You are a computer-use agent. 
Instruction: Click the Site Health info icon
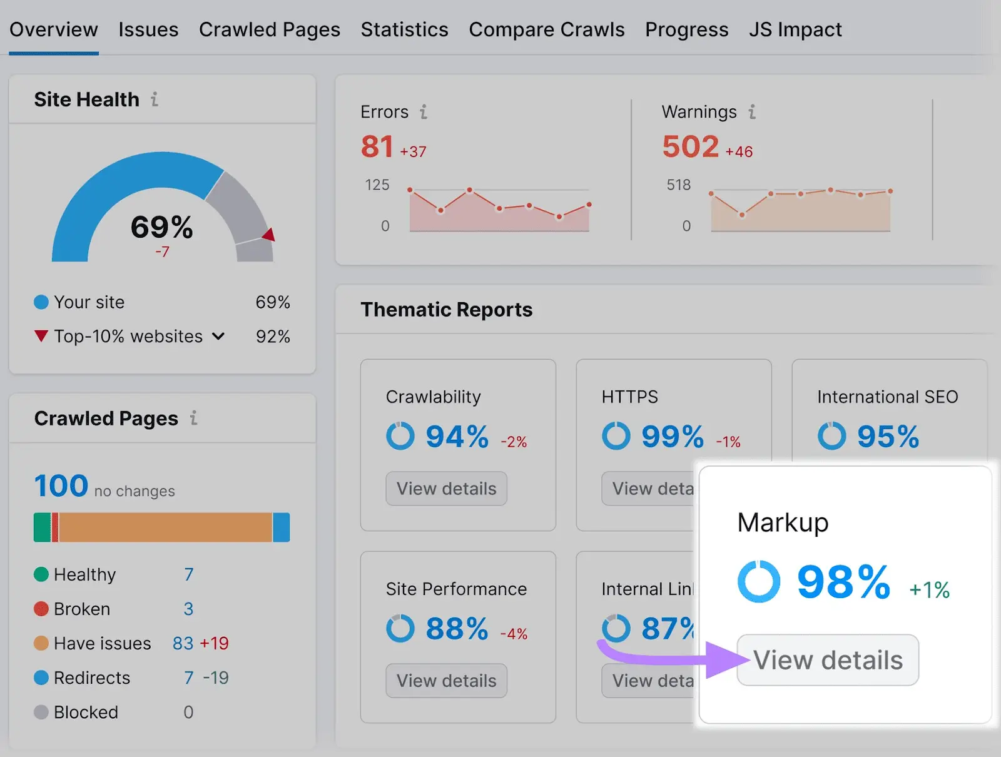tap(155, 99)
